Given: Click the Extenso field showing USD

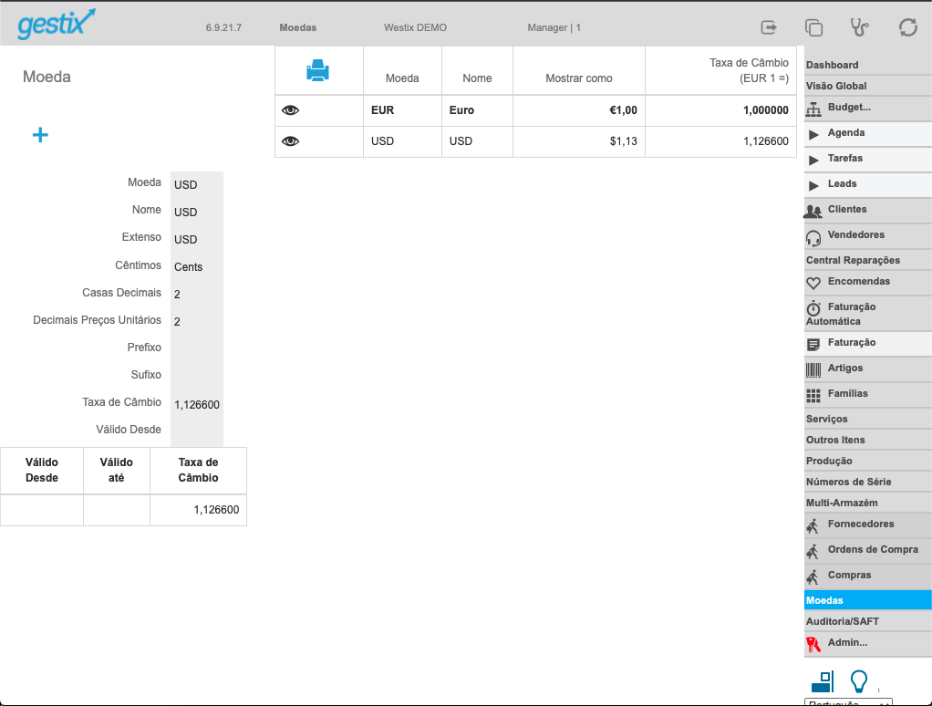Looking at the screenshot, I should (197, 240).
